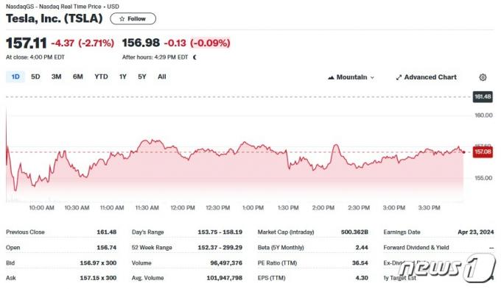
Task: Select the 1Y range tab
Action: [x=123, y=77]
